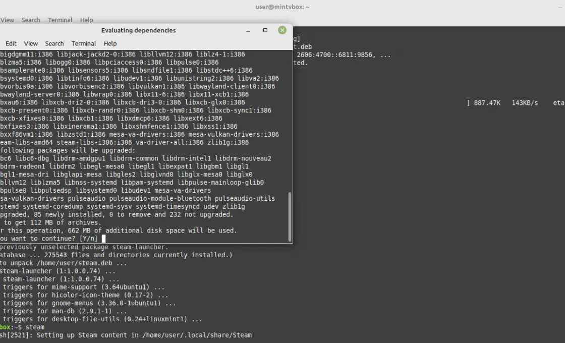Viewport: 565px width, 343px height.
Task: Click the 'mesa-vulkan-drivers:i386' package name
Action: (x=234, y=134)
